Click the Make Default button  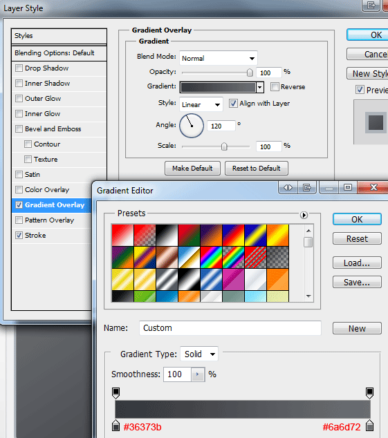pos(192,168)
